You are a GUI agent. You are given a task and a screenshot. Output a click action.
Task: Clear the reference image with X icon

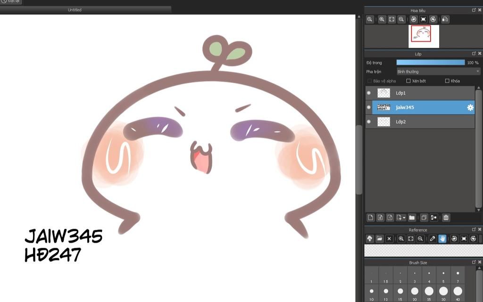[x=389, y=239]
